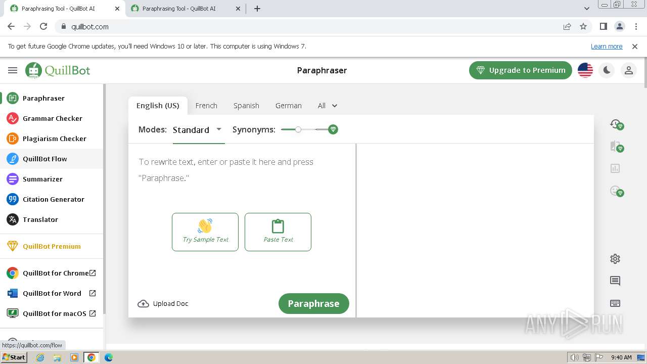Viewport: 647px width, 364px height.
Task: Open Tone insights face icon
Action: pyautogui.click(x=616, y=191)
